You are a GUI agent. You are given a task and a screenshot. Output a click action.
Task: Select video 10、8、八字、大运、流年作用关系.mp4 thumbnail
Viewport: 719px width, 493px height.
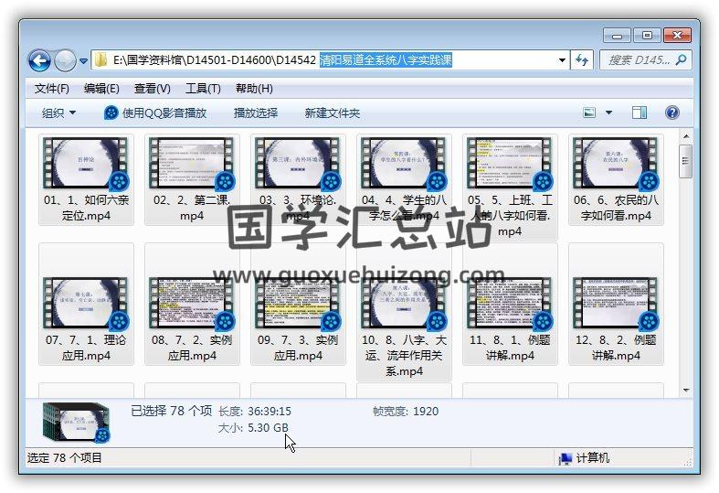coord(404,303)
